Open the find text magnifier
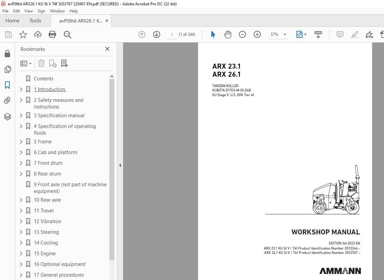Image resolution: width=384 pixels, height=280 pixels. pyautogui.click(x=67, y=34)
